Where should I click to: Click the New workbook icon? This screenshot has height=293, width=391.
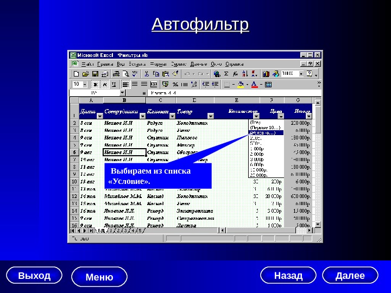coord(77,74)
